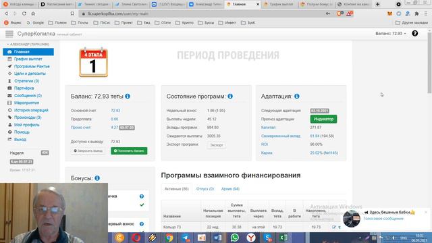Go to Цели и депозиты

click(x=30, y=74)
